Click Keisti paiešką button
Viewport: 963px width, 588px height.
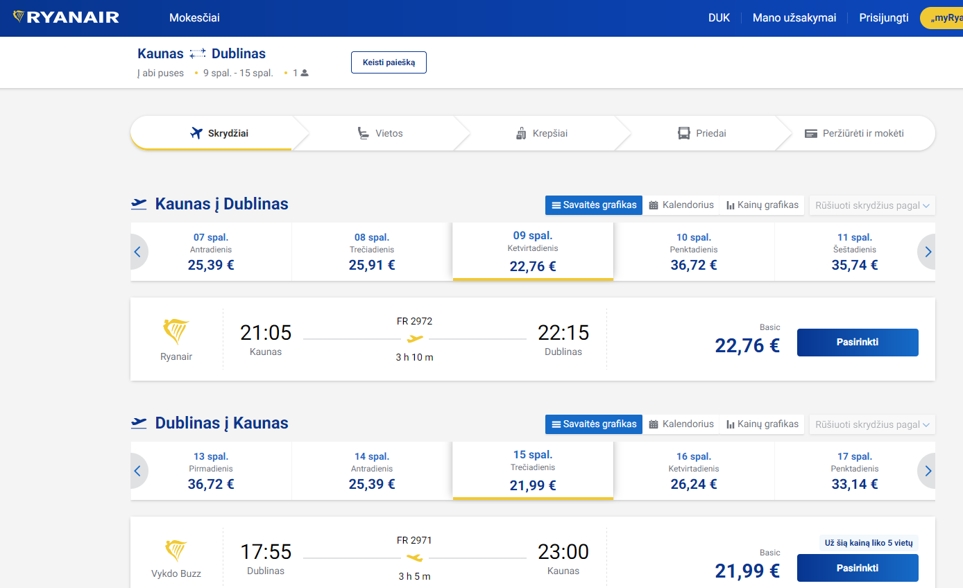click(389, 62)
